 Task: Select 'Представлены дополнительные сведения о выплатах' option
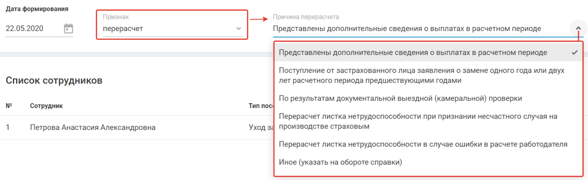pyautogui.click(x=412, y=53)
